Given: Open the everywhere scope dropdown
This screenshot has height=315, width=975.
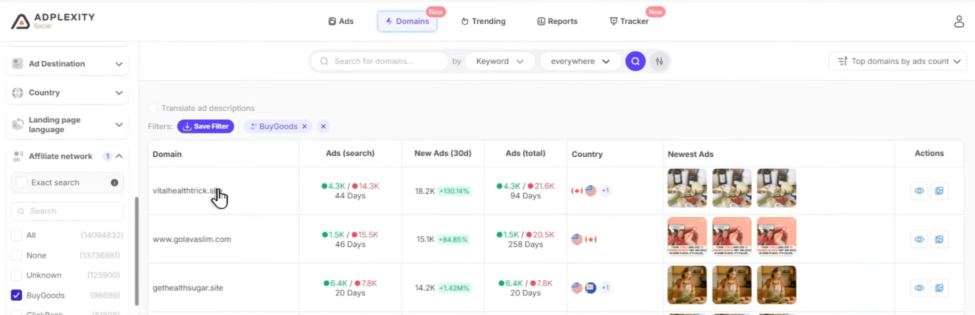Looking at the screenshot, I should (x=580, y=61).
